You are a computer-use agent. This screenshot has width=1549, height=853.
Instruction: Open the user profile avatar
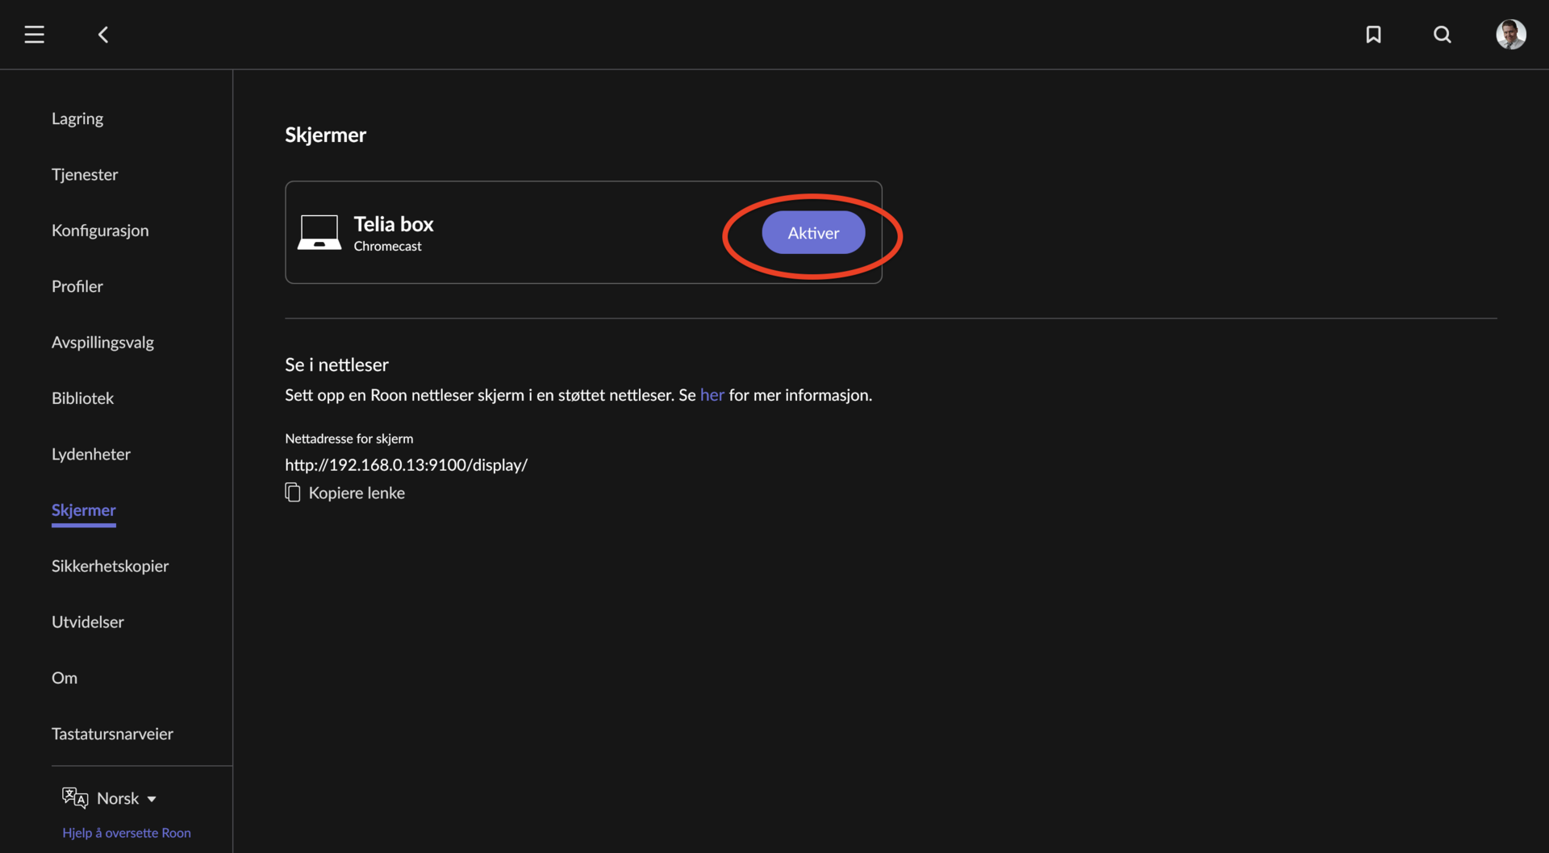[x=1510, y=35]
